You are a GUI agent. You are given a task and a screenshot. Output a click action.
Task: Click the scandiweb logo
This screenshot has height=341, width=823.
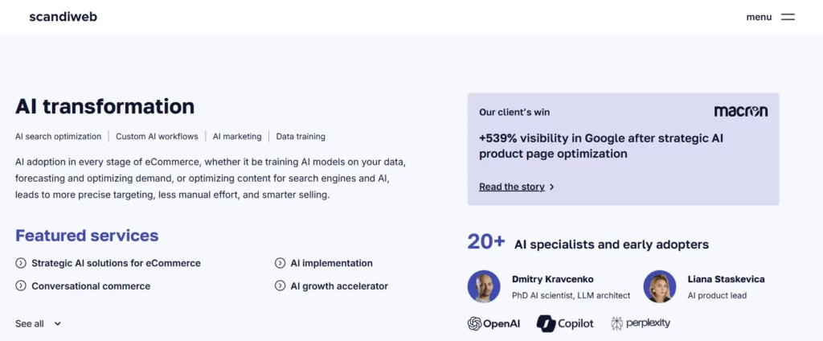[63, 17]
